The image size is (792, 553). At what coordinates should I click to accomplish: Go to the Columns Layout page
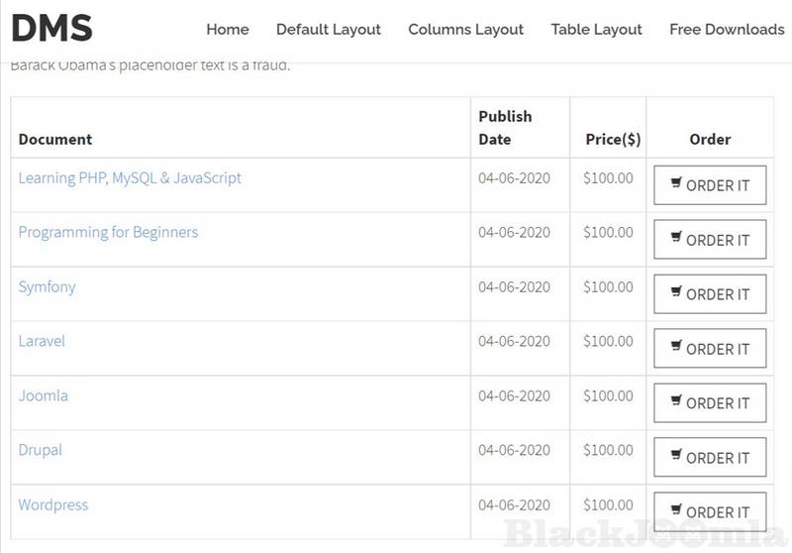pyautogui.click(x=465, y=30)
